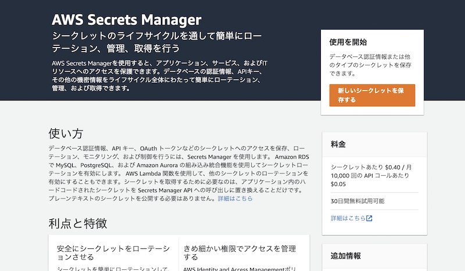Select the AWS Secrets Manager page title

coord(127,20)
